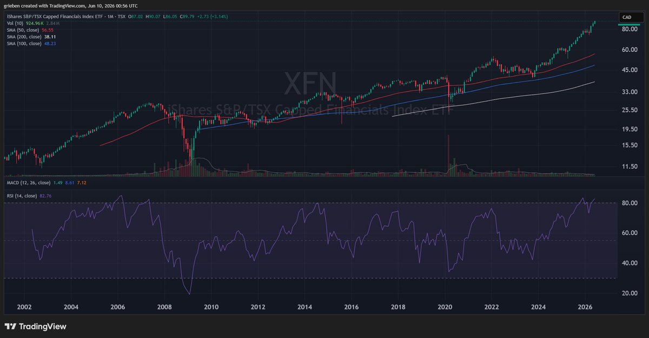Click the 2016 label on time axis
649x338 pixels.
(x=352, y=307)
